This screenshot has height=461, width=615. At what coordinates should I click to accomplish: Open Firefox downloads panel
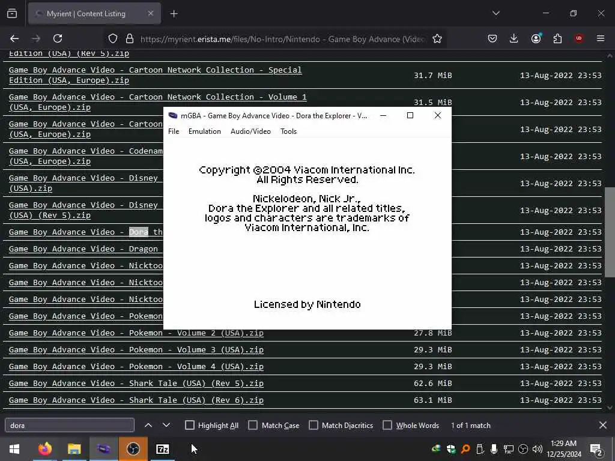coord(514,38)
